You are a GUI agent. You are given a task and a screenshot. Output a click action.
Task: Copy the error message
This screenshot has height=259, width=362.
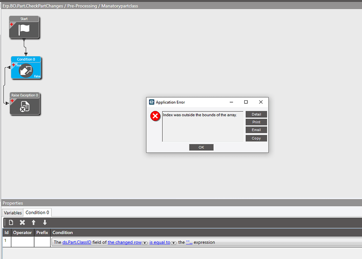(256, 138)
